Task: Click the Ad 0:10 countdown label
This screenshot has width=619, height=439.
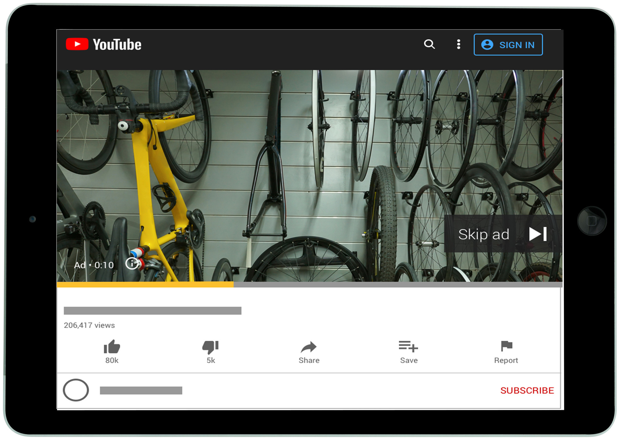Action: [x=94, y=265]
